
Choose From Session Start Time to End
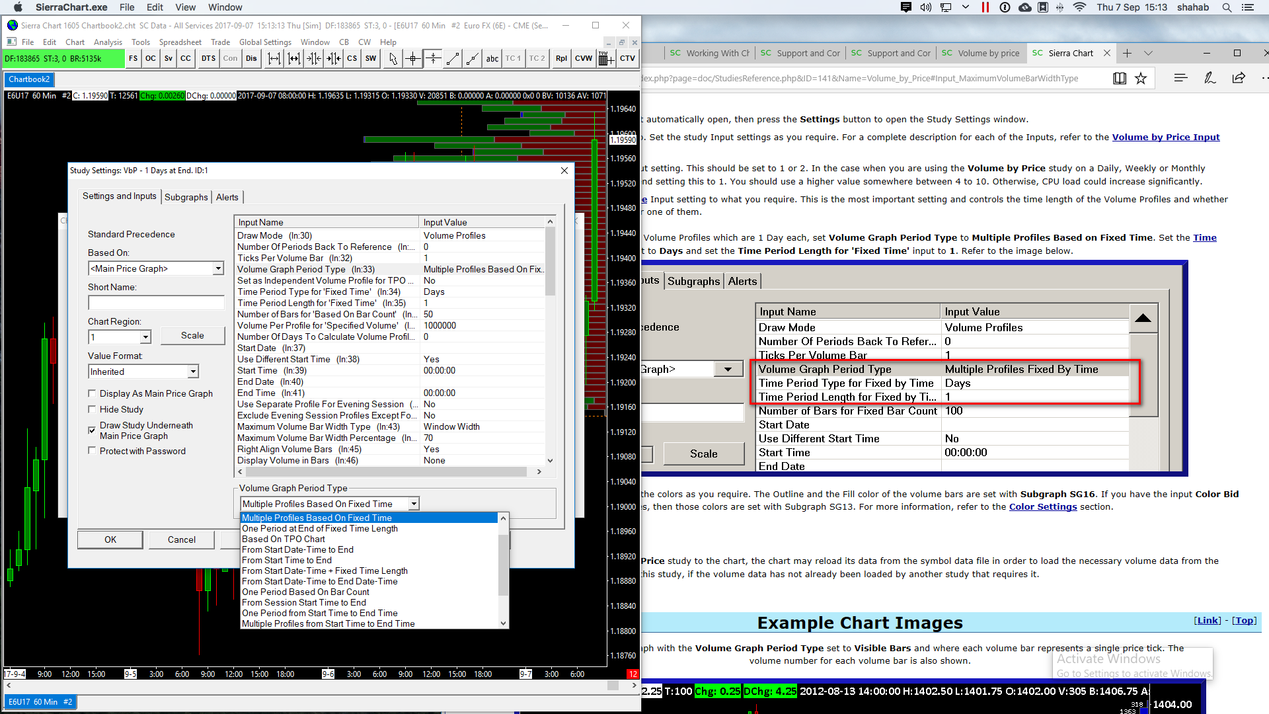point(304,602)
